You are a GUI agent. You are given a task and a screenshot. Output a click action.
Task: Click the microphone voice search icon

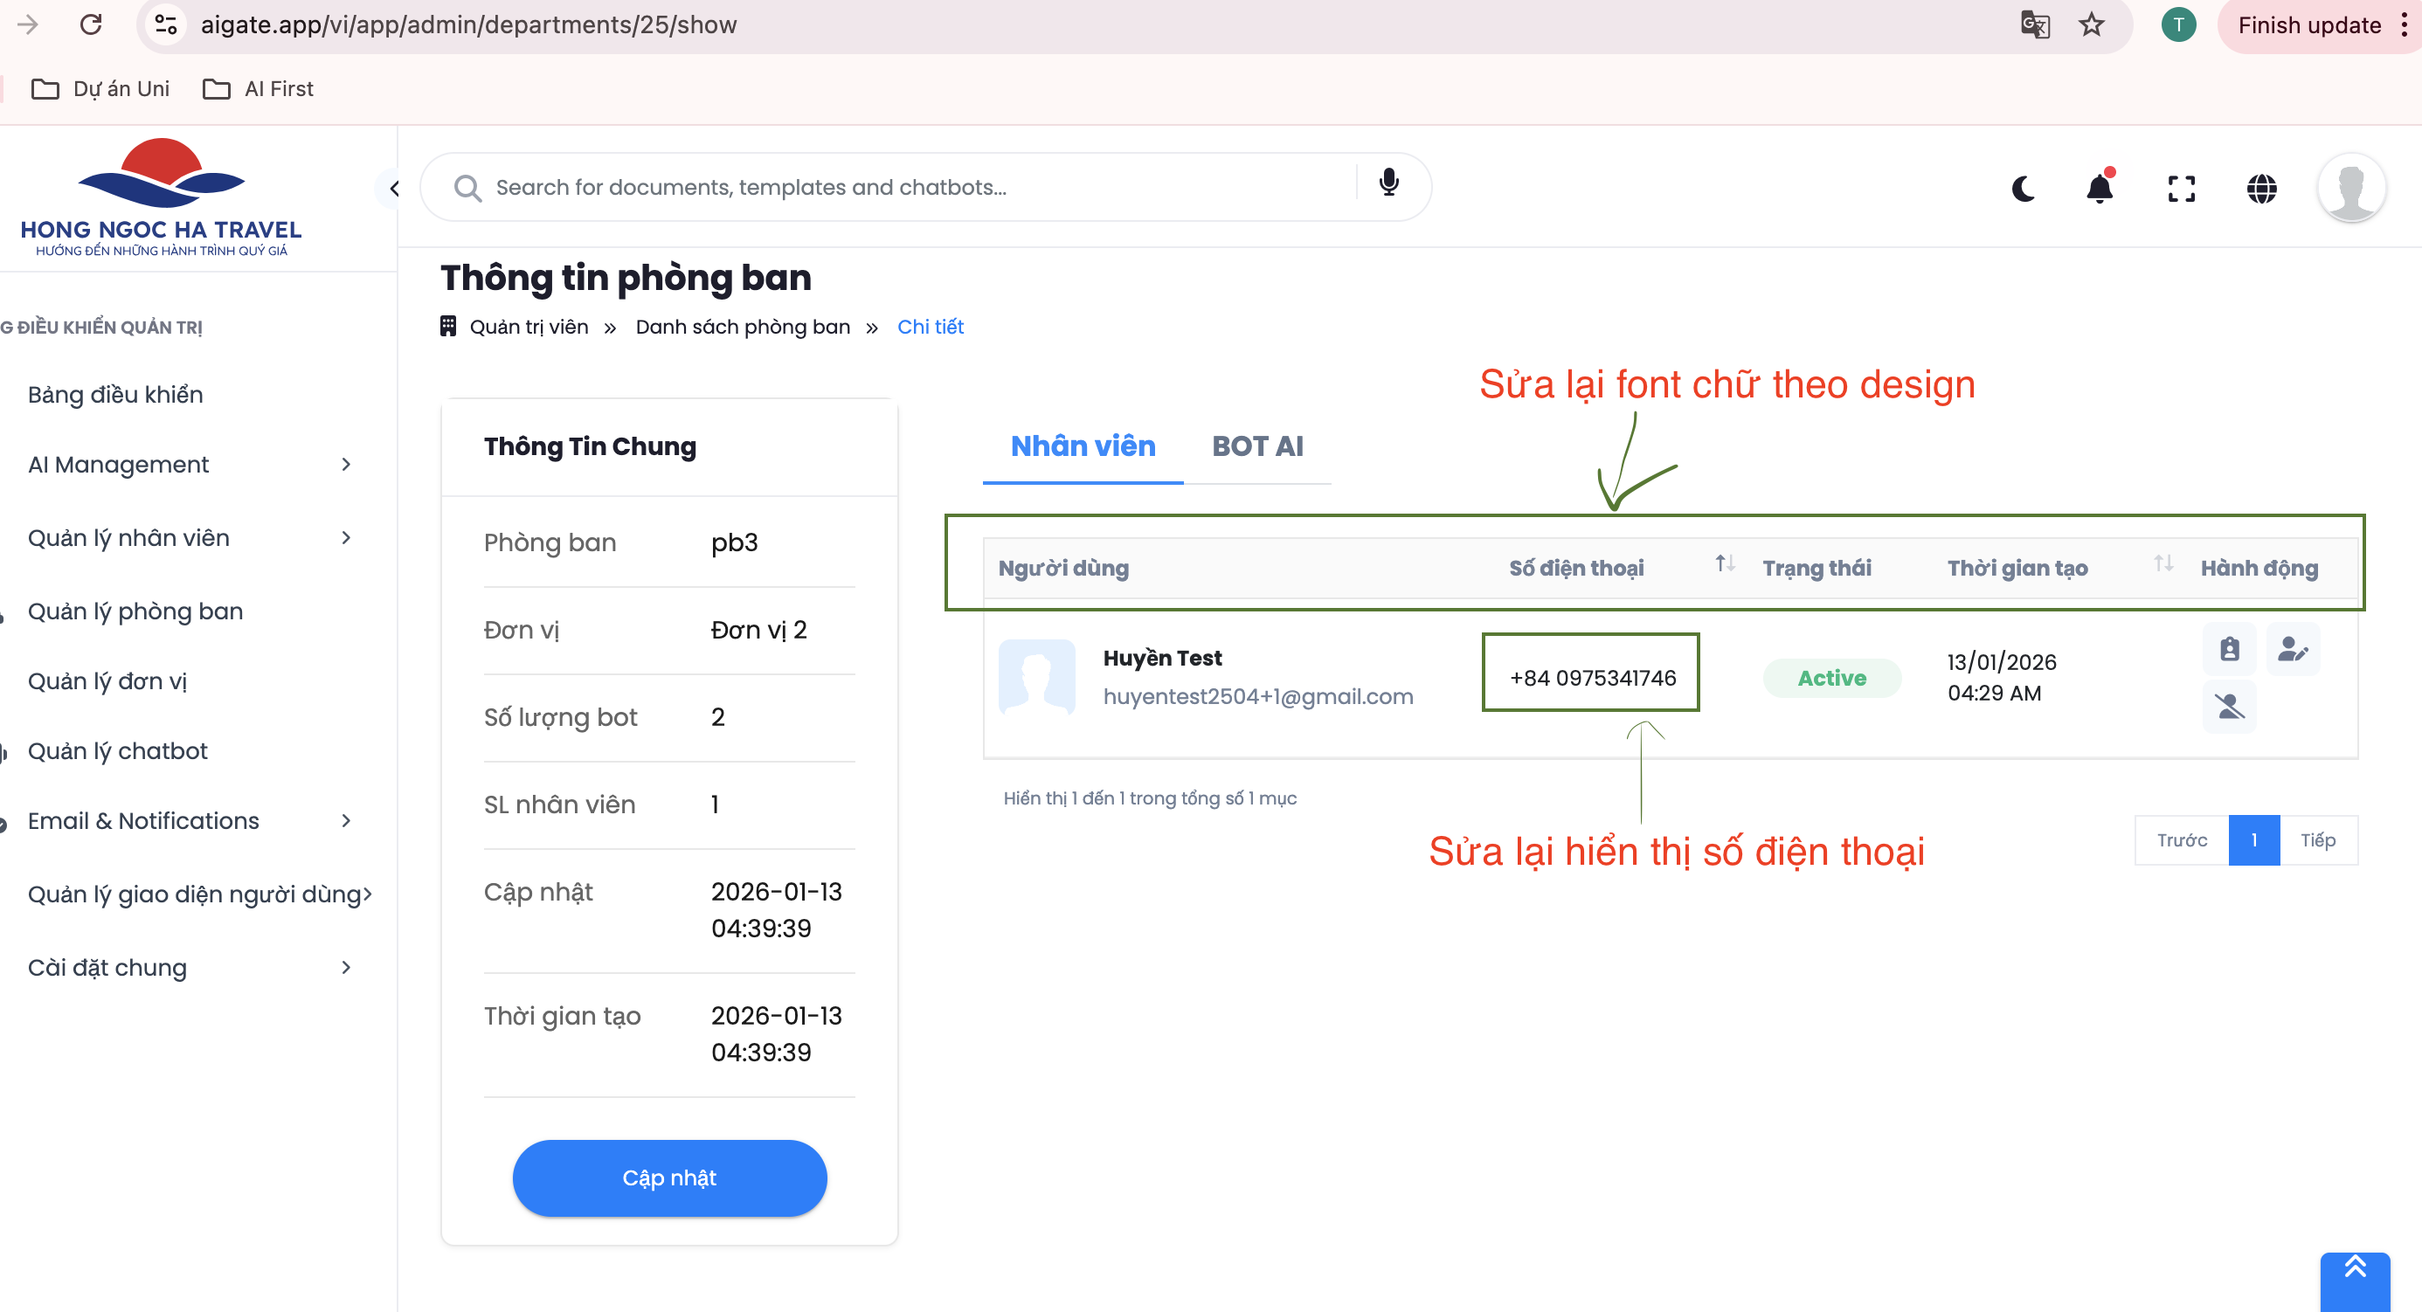click(1388, 183)
